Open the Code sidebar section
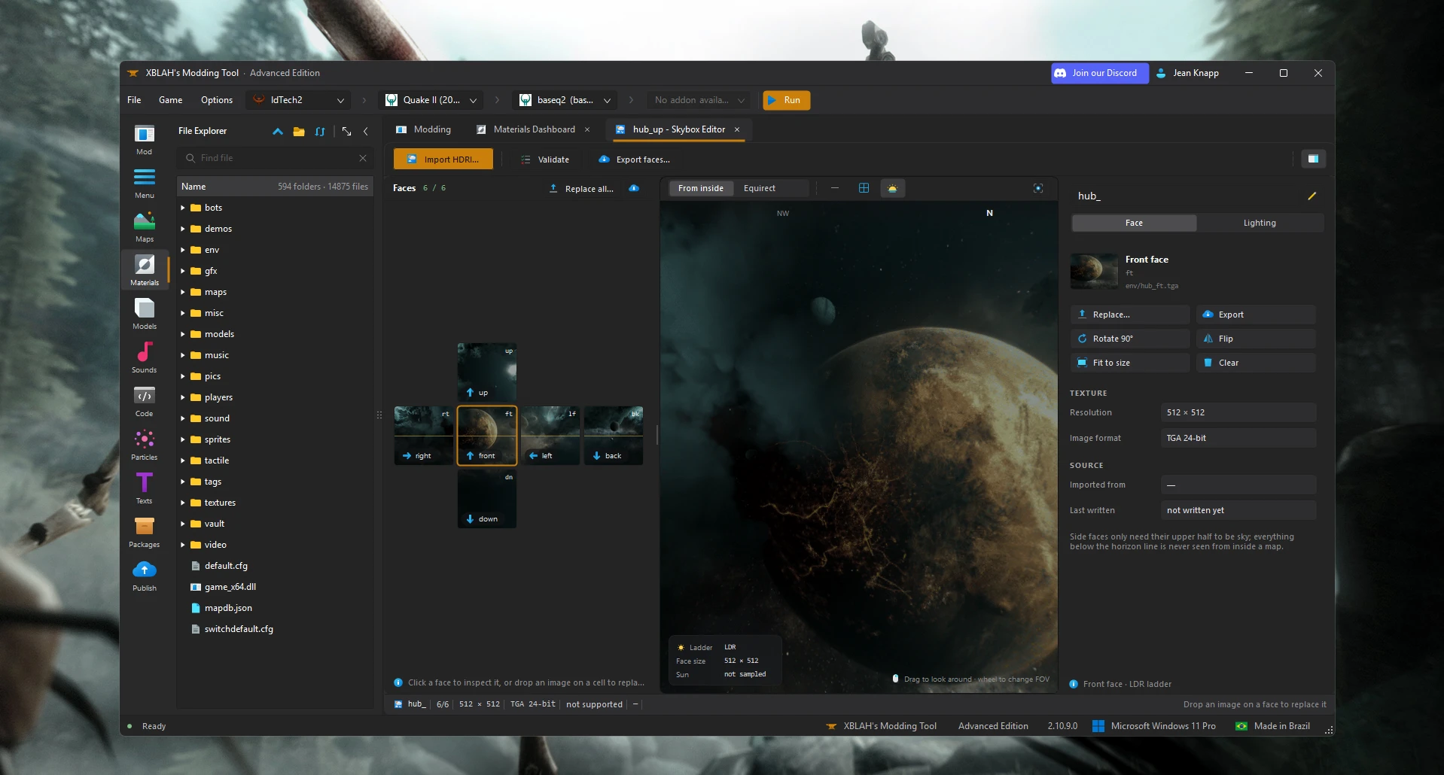The width and height of the screenshot is (1444, 775). [145, 402]
